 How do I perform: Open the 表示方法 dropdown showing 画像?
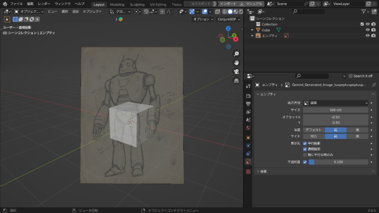tap(335, 103)
